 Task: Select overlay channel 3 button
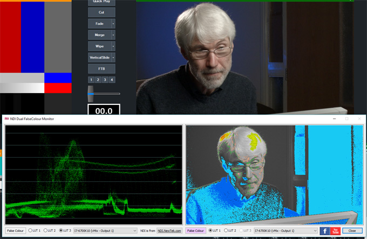click(x=105, y=80)
